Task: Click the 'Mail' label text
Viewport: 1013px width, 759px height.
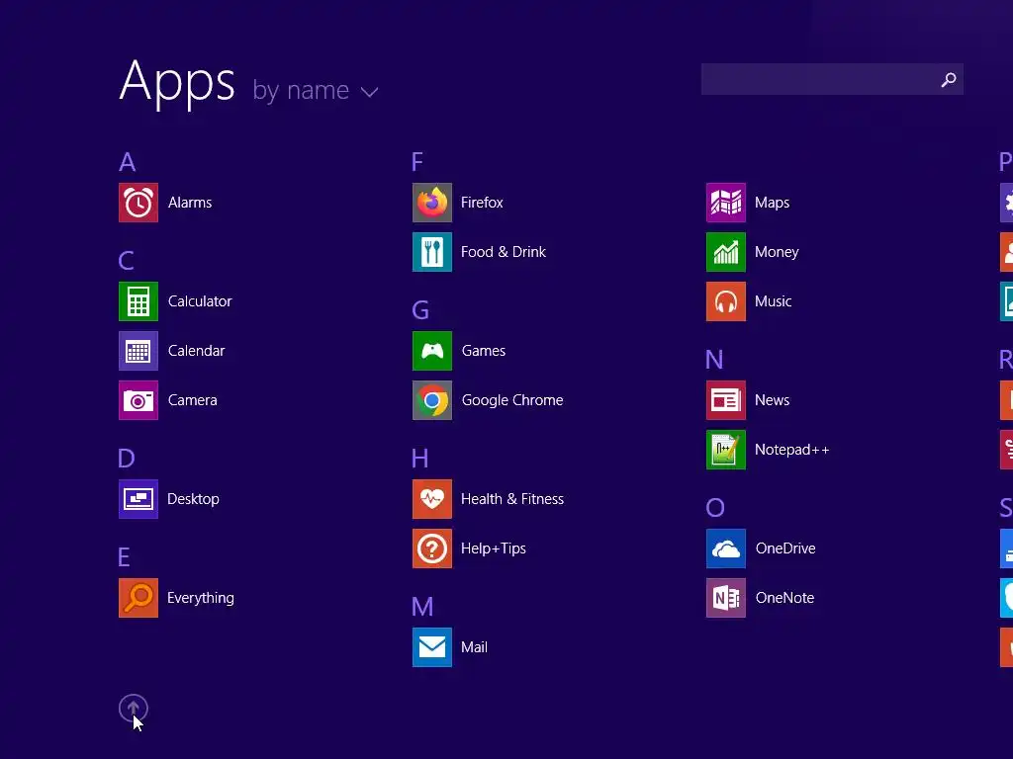Action: coord(474,647)
